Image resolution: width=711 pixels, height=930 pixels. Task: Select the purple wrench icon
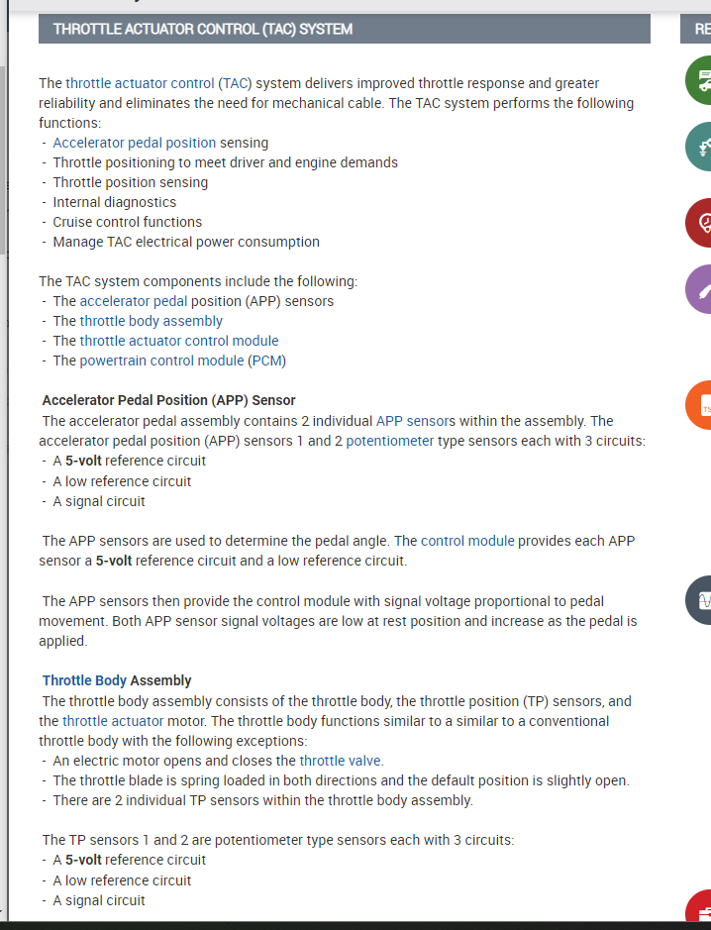click(x=700, y=290)
